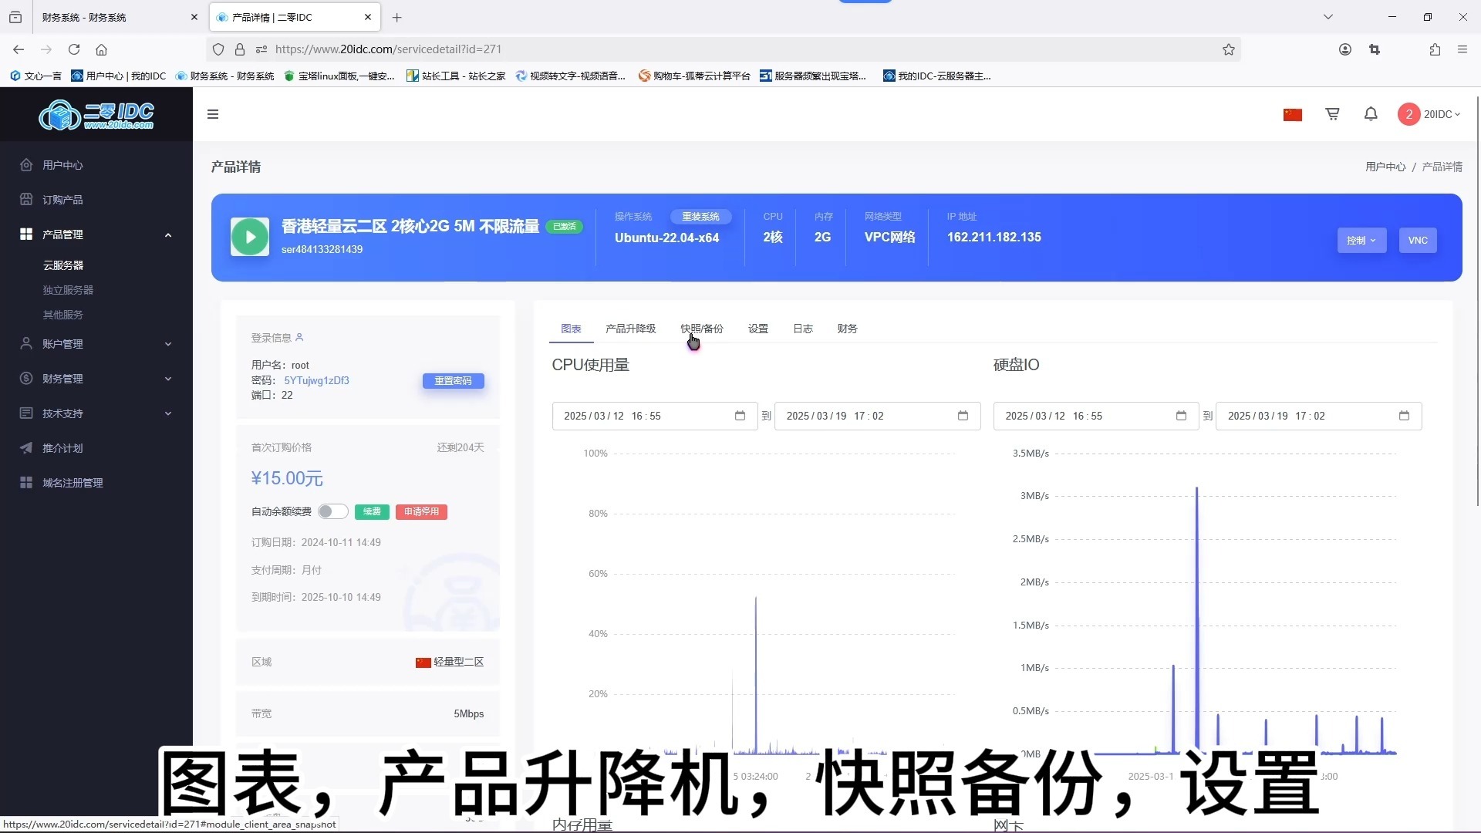Click the disk IO end date field 2025/03/19

click(1318, 416)
